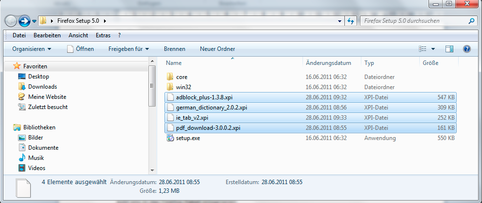Open the Freigeben für dropdown
Screen dimensions: 482x203
129,49
